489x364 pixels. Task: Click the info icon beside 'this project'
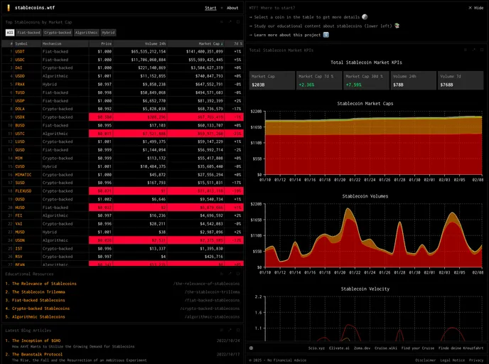[326, 35]
